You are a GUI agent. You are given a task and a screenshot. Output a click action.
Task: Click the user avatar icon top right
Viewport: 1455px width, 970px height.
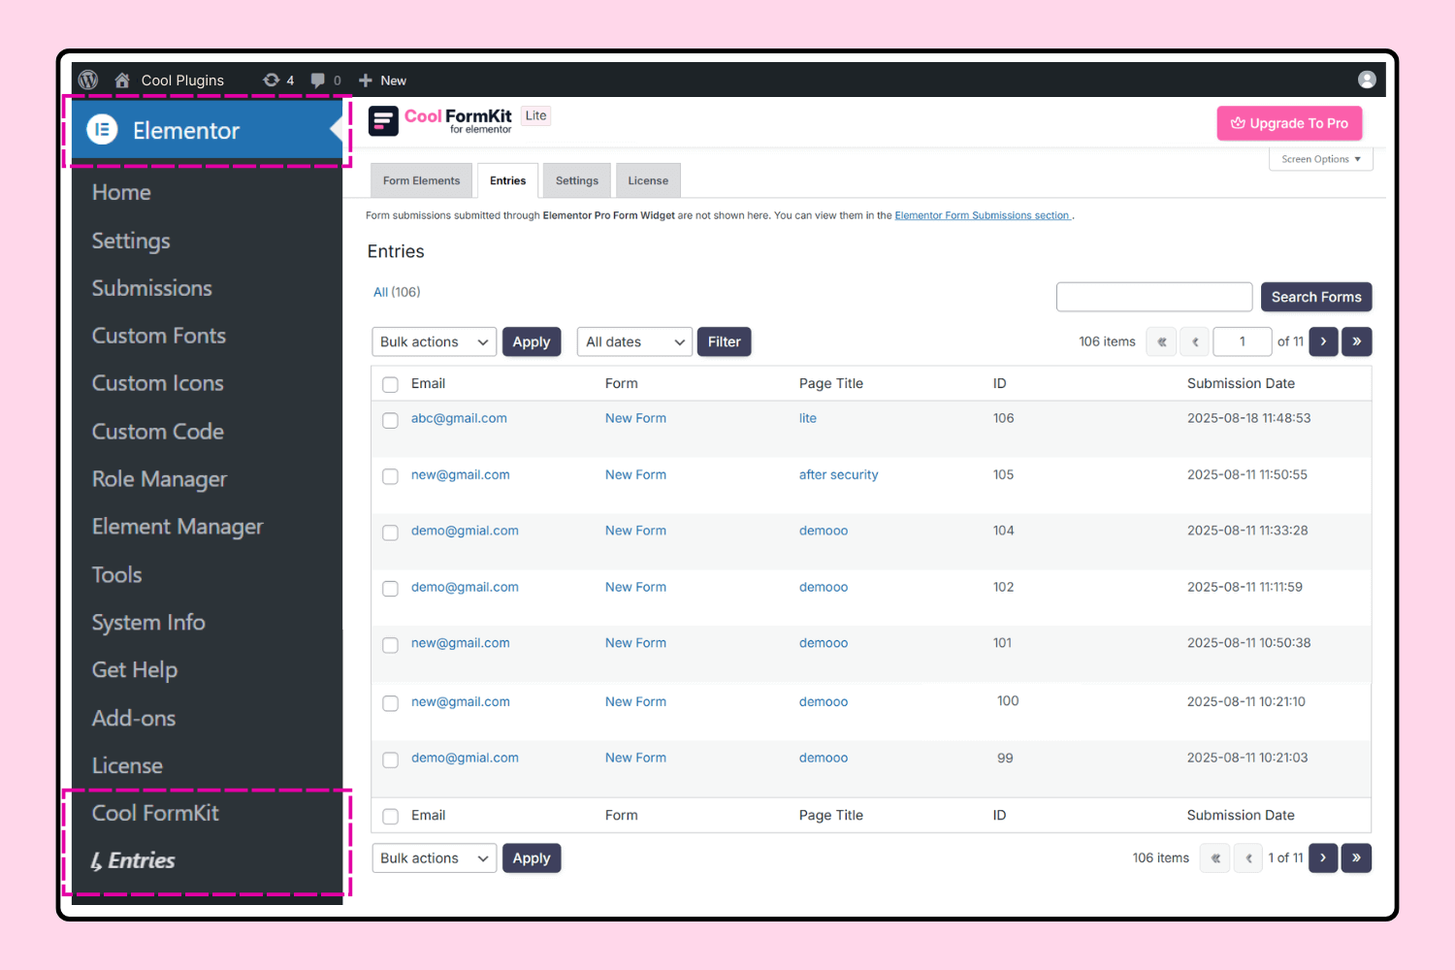1367,80
